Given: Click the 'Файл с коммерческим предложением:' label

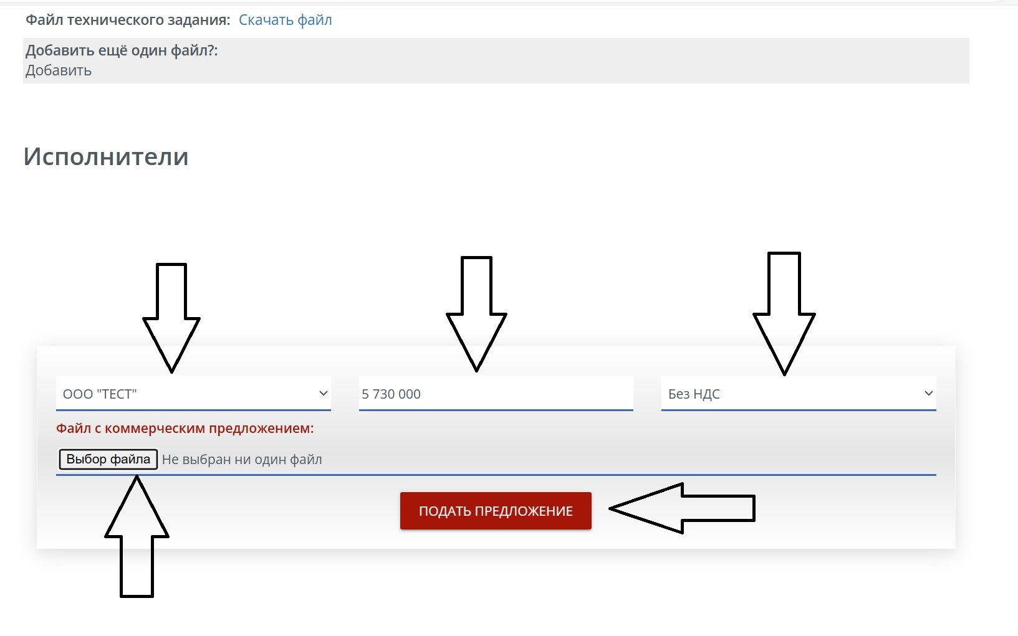Looking at the screenshot, I should click(x=185, y=429).
